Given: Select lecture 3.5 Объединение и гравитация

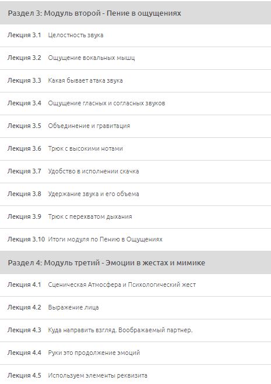Looking at the screenshot, I should point(135,126).
